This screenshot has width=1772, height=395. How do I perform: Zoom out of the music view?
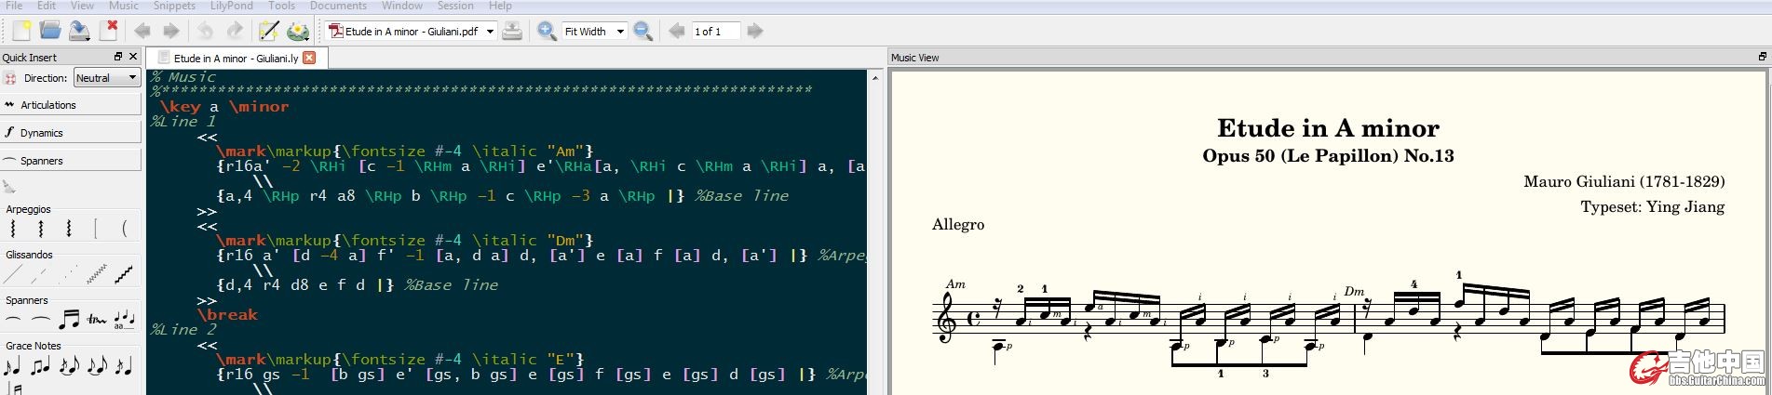tap(643, 31)
